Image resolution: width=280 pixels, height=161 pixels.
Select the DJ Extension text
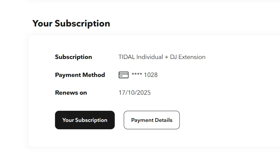188,57
